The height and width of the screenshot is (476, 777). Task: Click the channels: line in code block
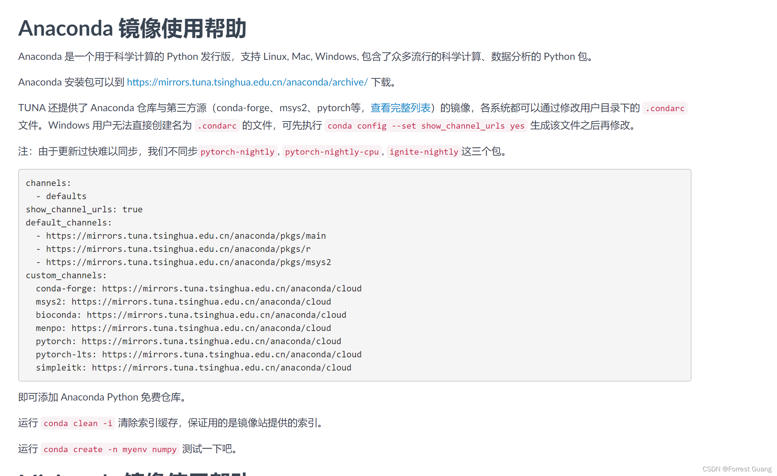coord(48,183)
